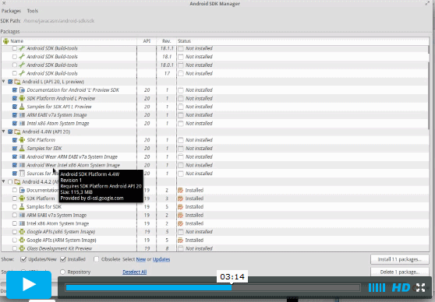Uncheck Samples for SDK API L Preview

click(x=15, y=107)
